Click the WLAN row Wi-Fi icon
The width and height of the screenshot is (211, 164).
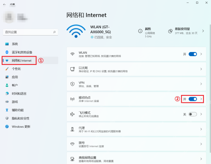(72, 54)
